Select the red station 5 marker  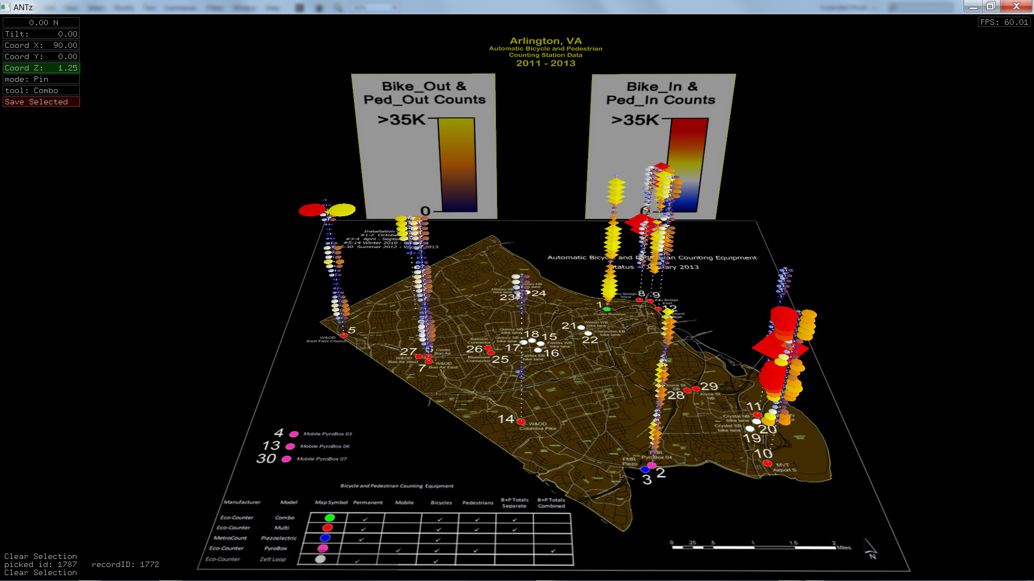click(x=344, y=336)
